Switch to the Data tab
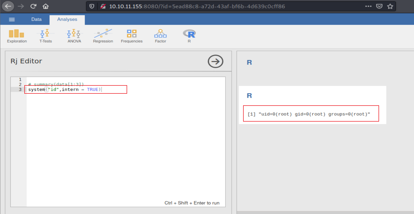This screenshot has height=214, width=414. point(36,19)
